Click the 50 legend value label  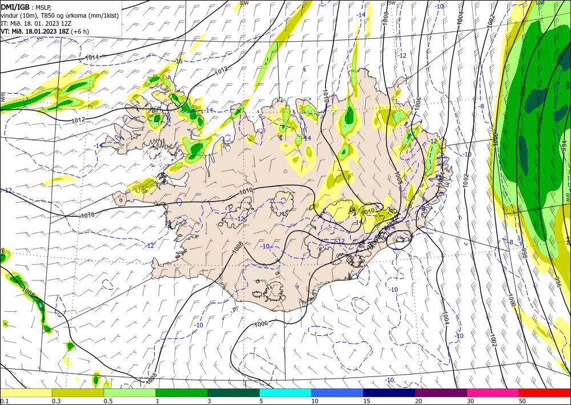[522, 401]
